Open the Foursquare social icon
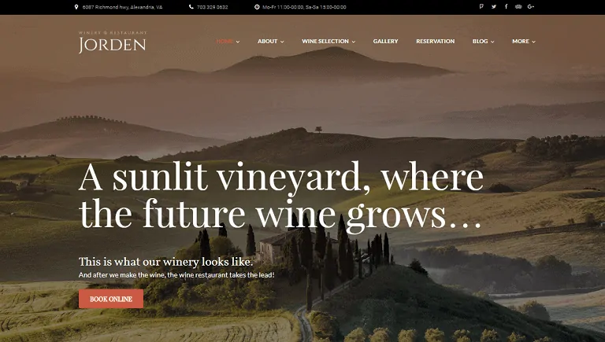 [481, 6]
